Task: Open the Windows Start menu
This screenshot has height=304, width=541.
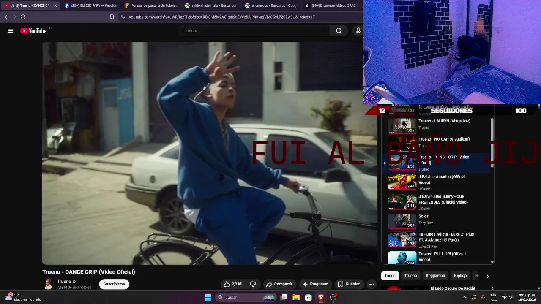Action: point(208,297)
